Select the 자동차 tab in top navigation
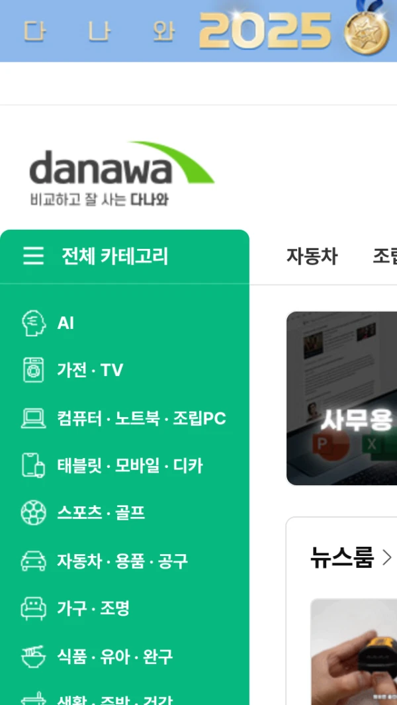Screen dimensions: 397x705 (312, 256)
